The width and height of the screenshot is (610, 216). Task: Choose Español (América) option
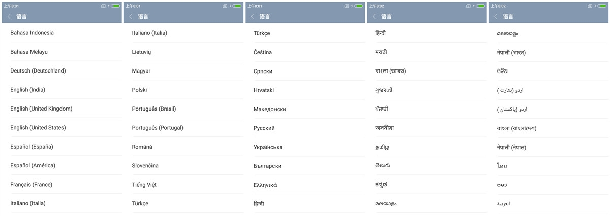click(x=33, y=166)
